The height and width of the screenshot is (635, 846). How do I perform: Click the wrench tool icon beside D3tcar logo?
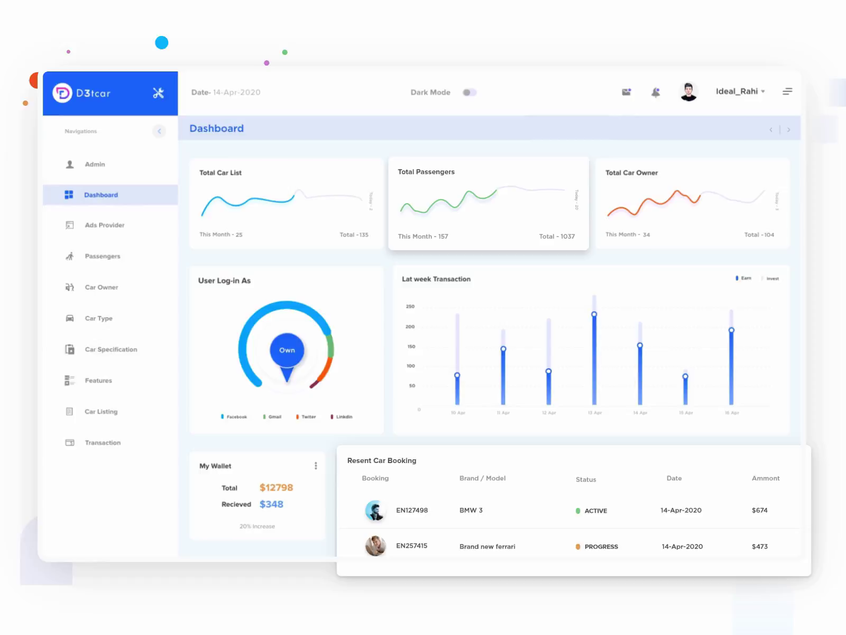coord(158,93)
